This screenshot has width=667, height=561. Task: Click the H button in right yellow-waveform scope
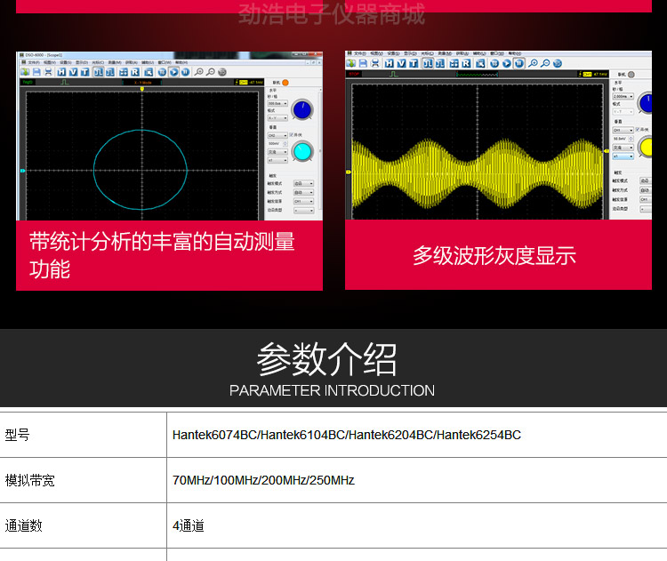(x=390, y=63)
